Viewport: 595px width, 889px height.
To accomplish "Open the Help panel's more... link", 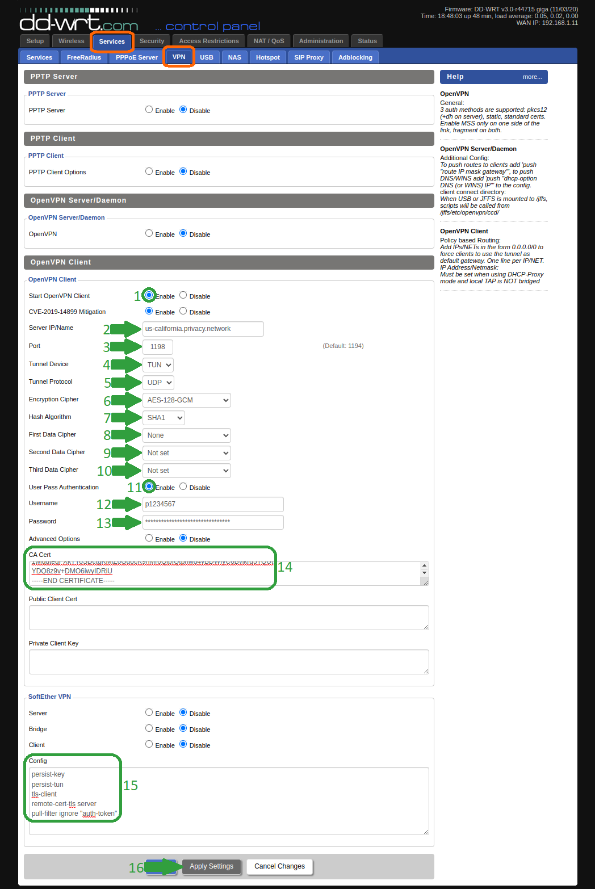I will [532, 77].
